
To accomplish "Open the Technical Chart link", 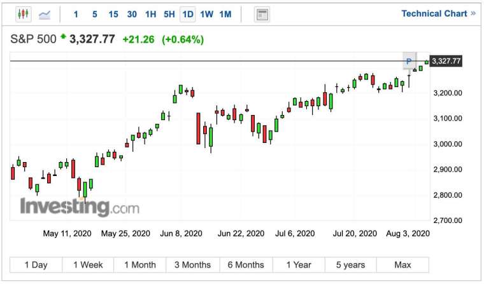I will tap(438, 13).
